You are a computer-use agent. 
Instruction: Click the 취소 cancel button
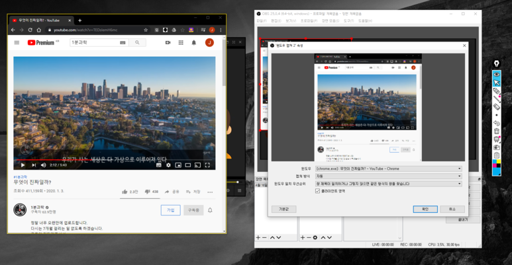[x=452, y=209]
